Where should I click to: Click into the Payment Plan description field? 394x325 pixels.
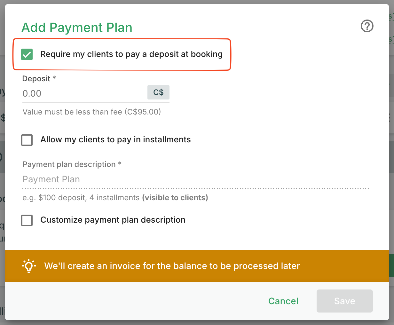tap(195, 179)
